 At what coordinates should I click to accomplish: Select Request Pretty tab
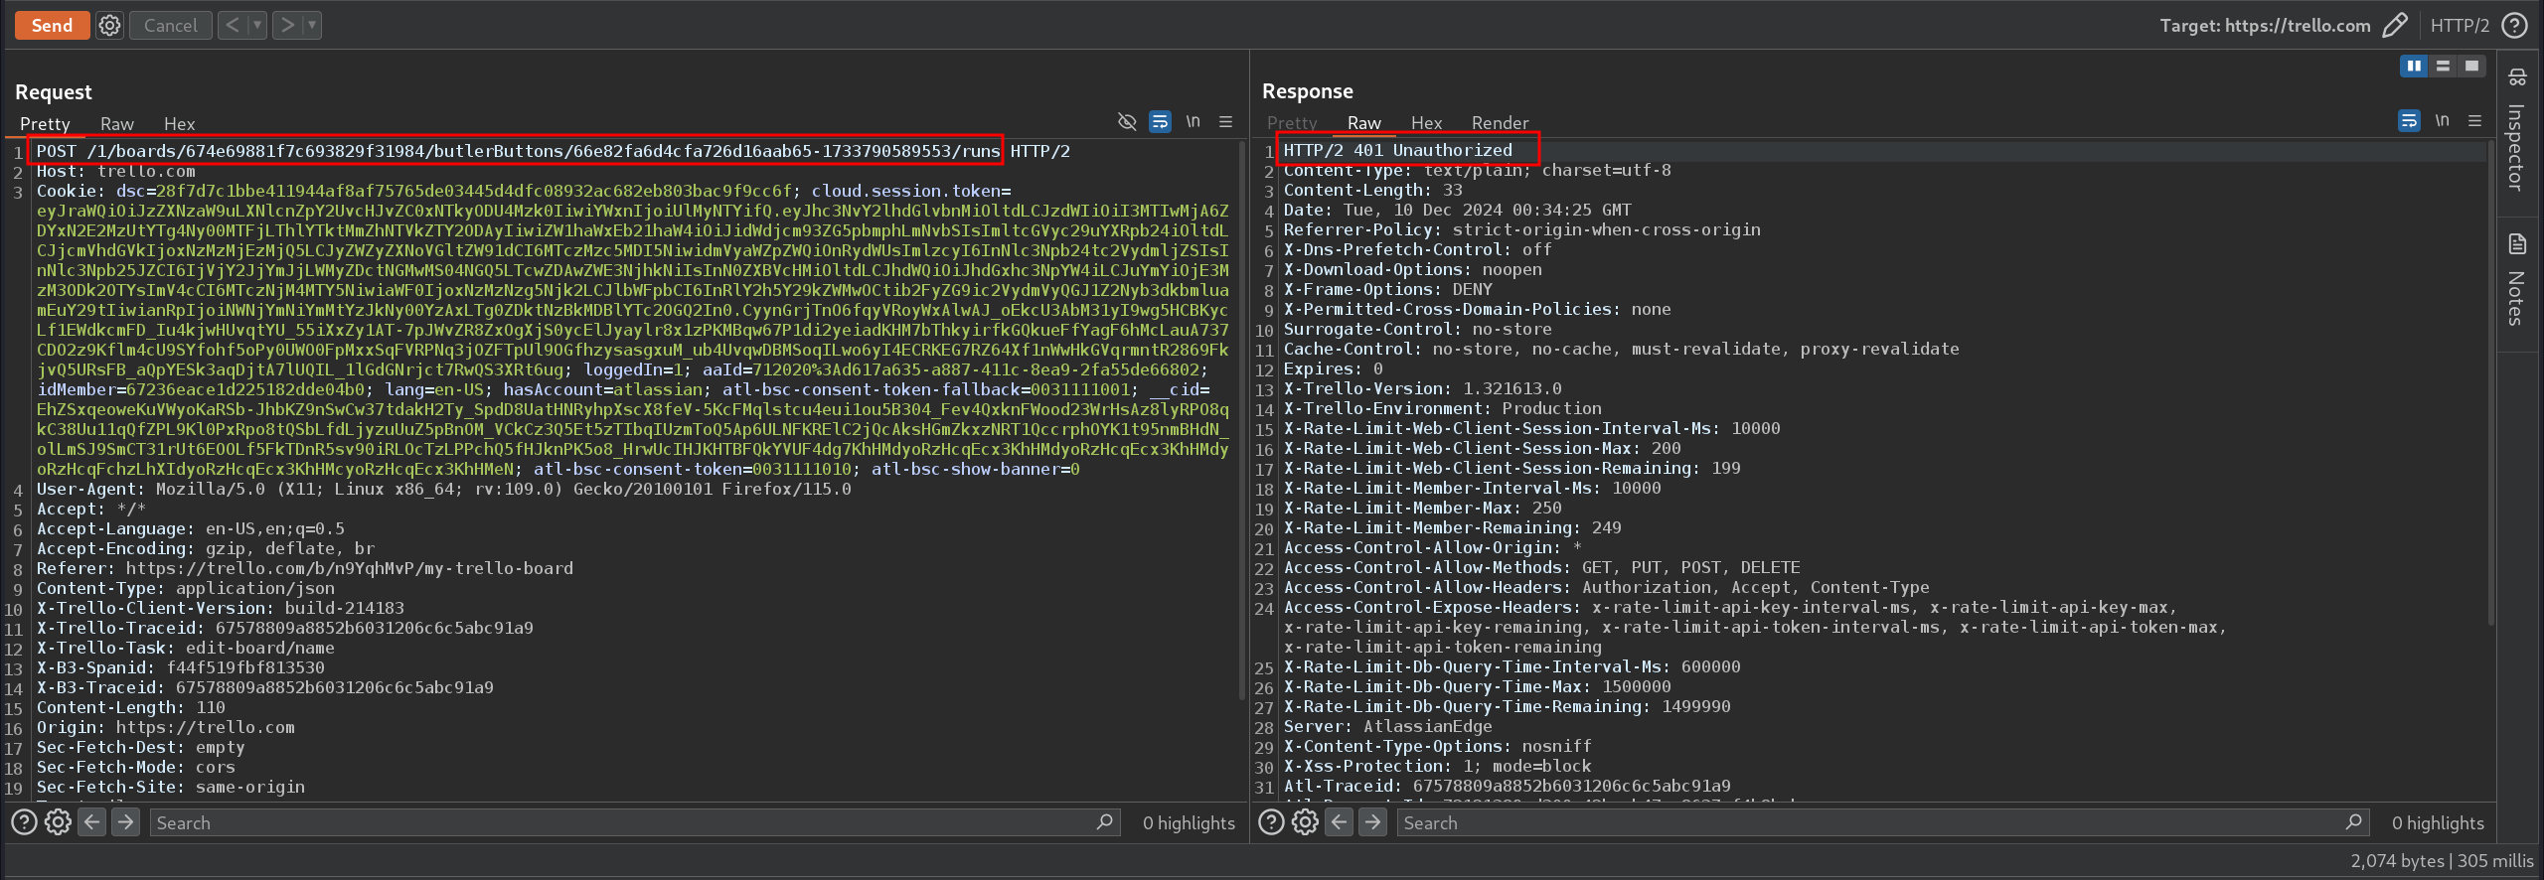(45, 124)
